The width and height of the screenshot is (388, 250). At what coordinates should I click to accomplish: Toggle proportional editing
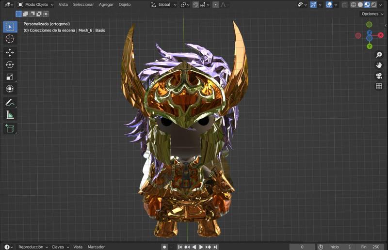pyautogui.click(x=215, y=4)
